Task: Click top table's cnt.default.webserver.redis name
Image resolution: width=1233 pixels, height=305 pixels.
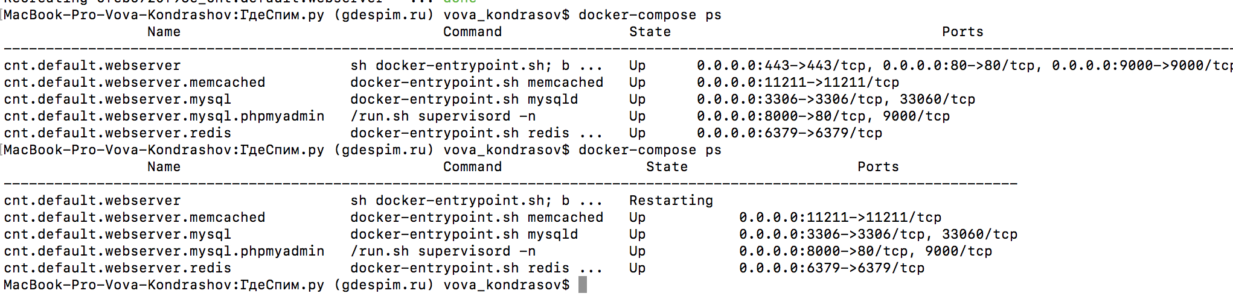Action: click(x=118, y=133)
